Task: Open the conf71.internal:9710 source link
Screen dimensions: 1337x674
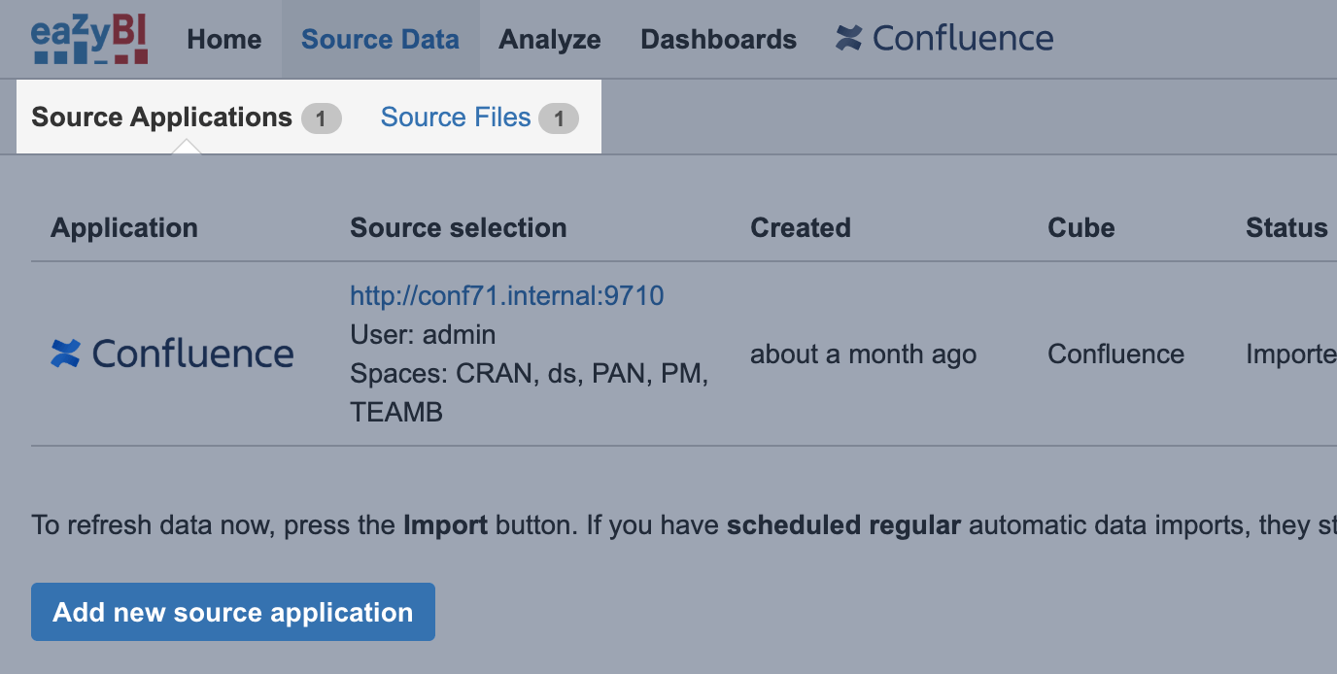Action: coord(507,295)
